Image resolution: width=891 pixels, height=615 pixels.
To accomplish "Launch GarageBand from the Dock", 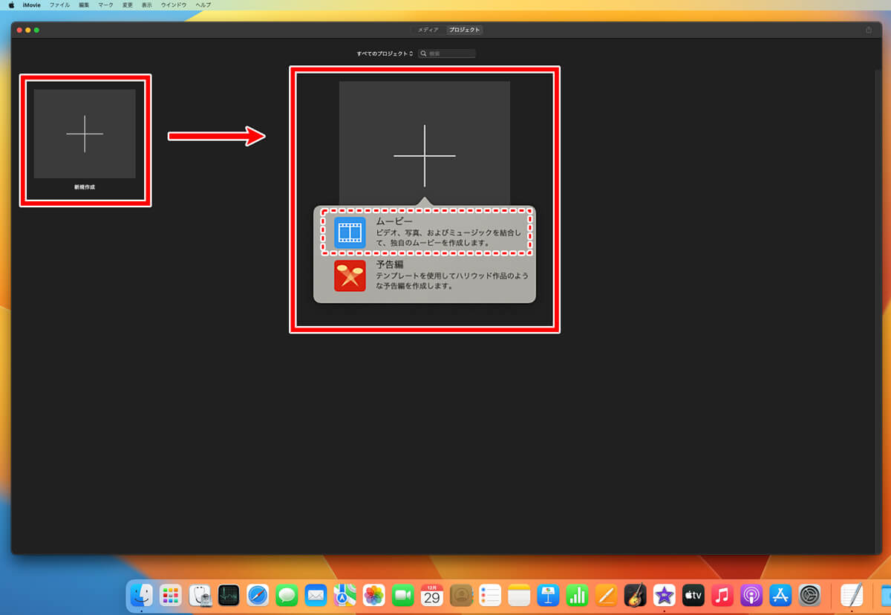I will [x=635, y=595].
